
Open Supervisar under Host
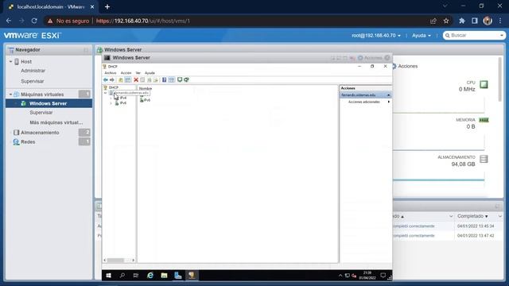click(x=32, y=81)
